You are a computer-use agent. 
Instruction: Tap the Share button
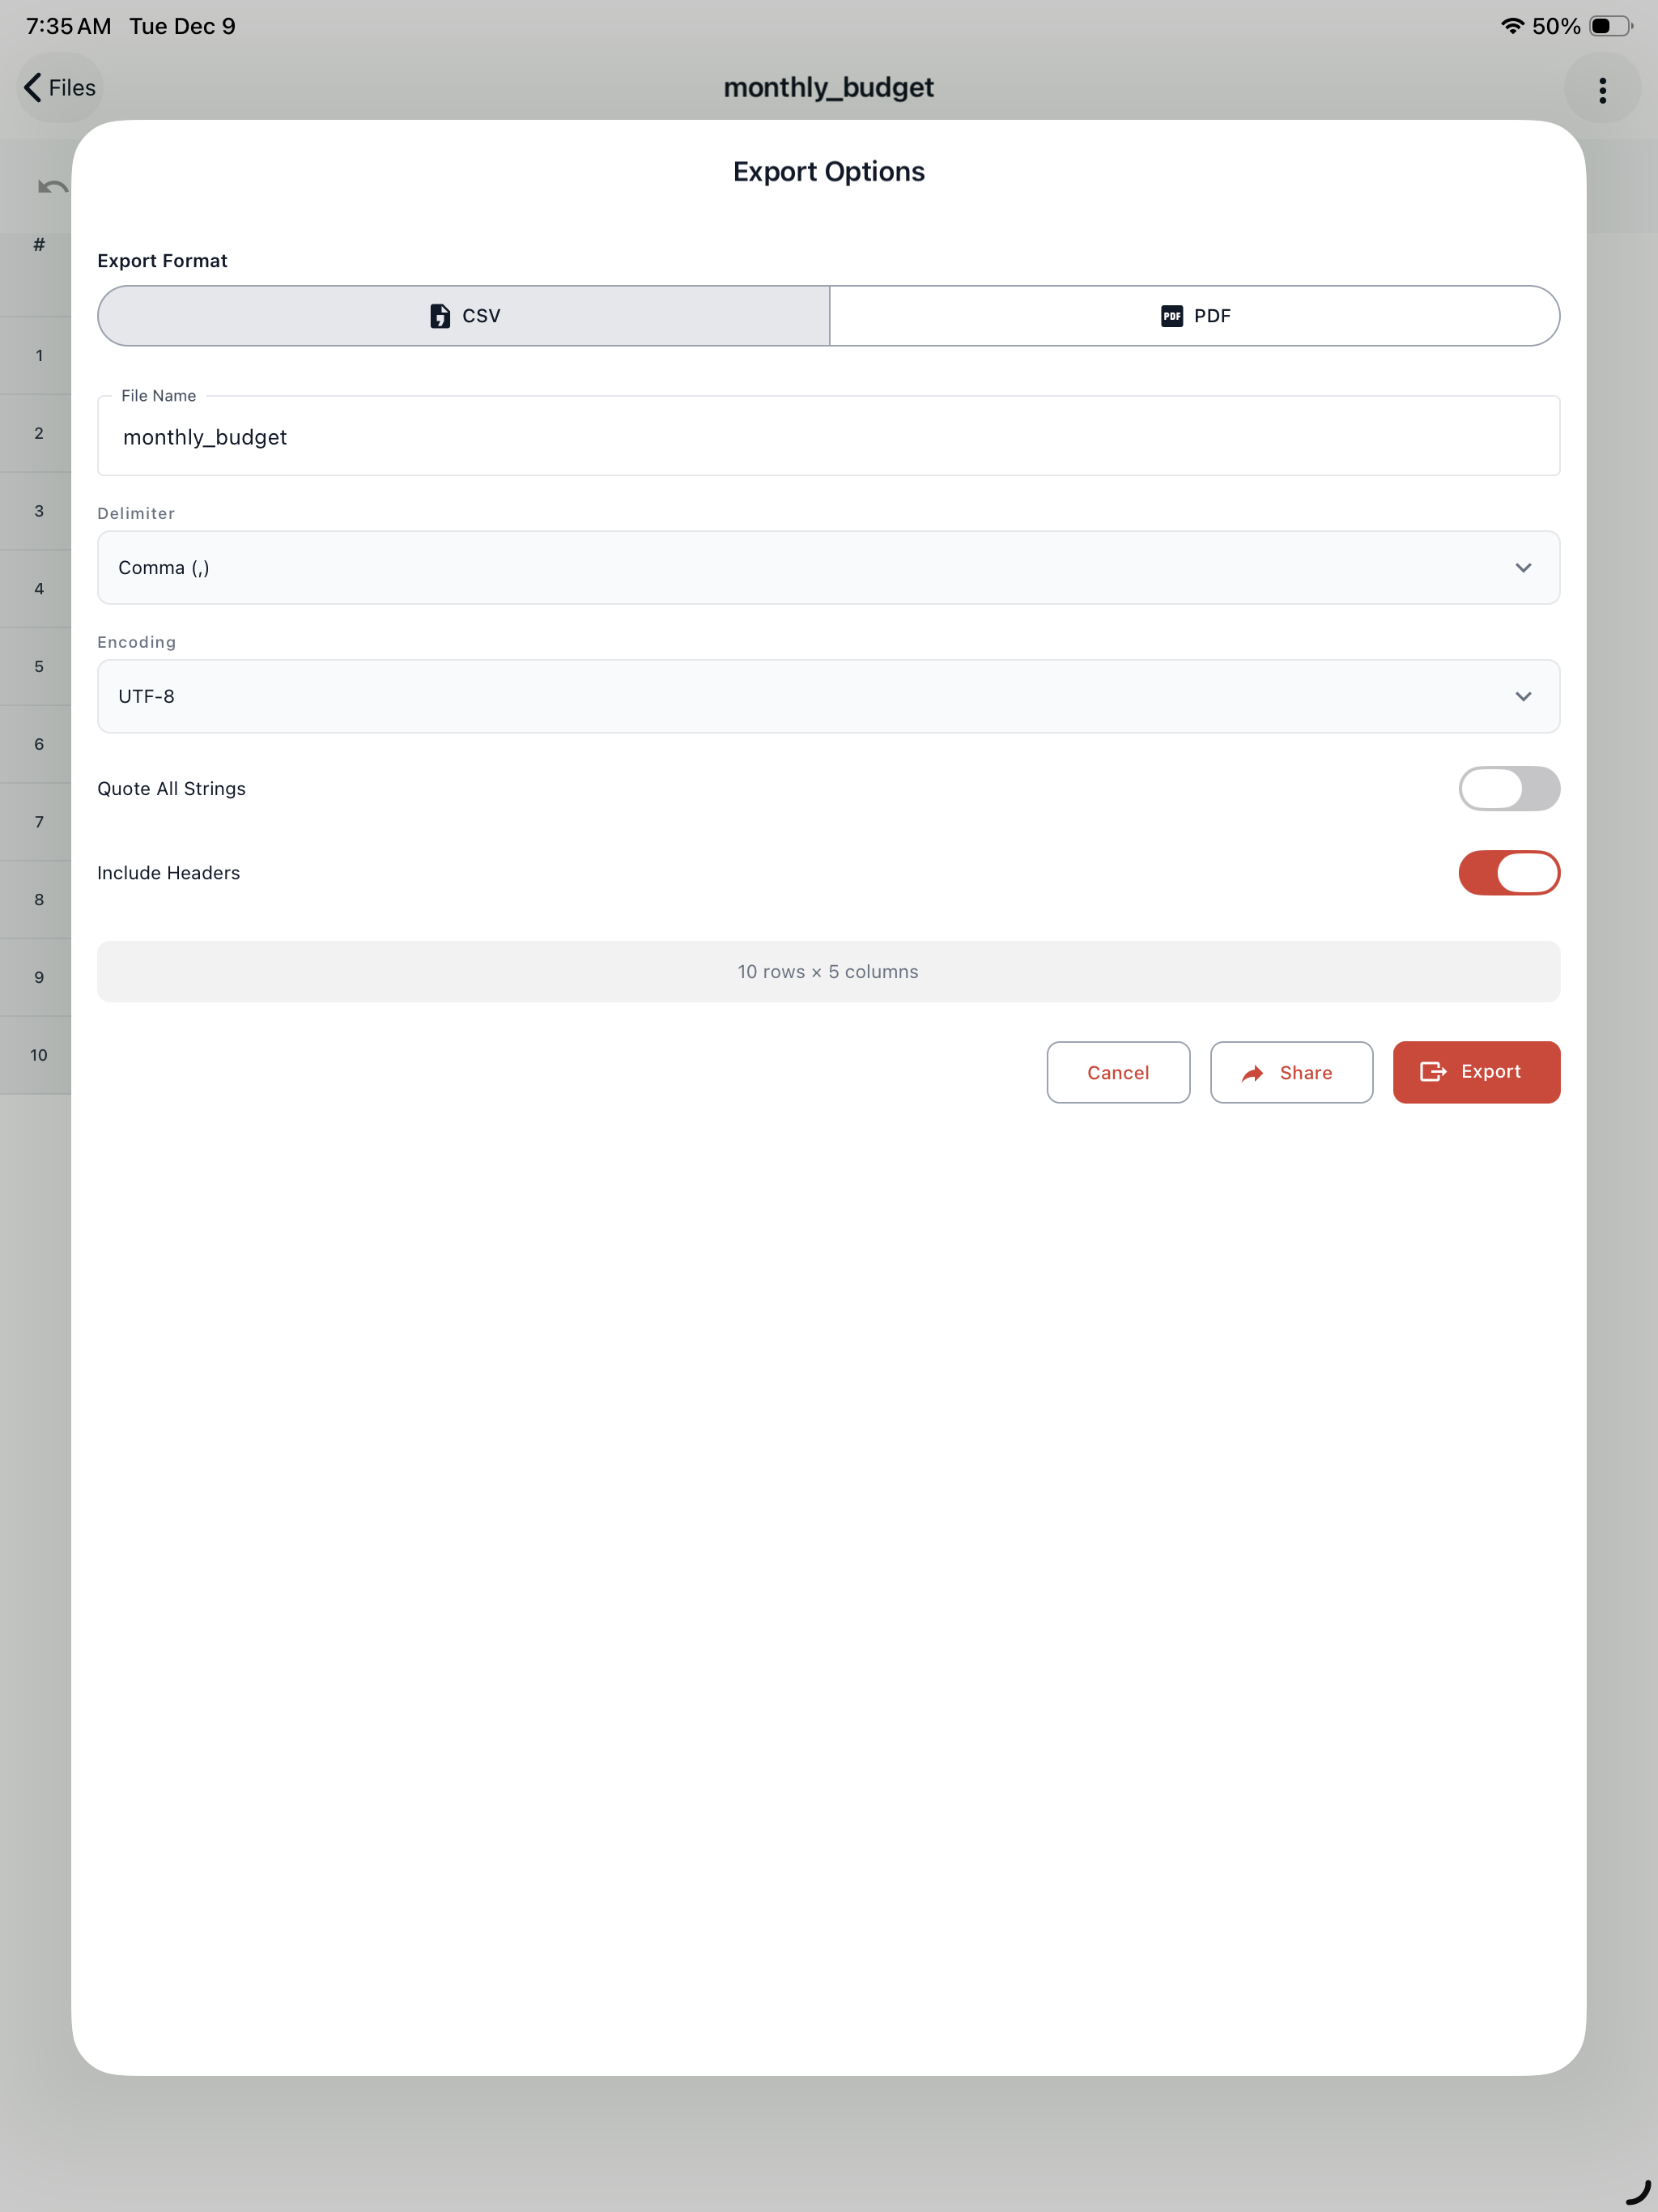[x=1291, y=1072]
